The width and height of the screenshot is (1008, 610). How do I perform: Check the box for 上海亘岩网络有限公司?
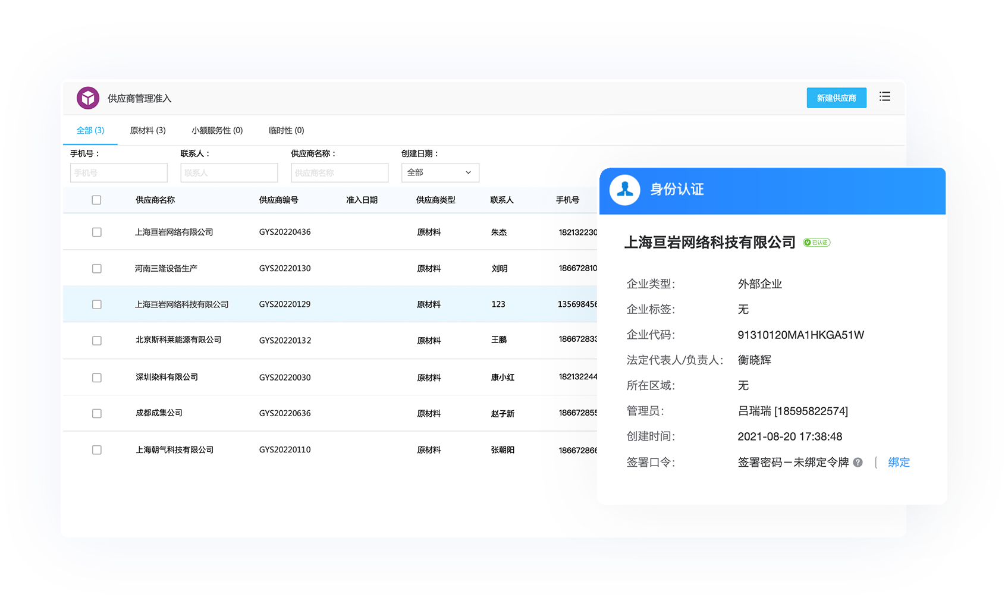point(96,232)
